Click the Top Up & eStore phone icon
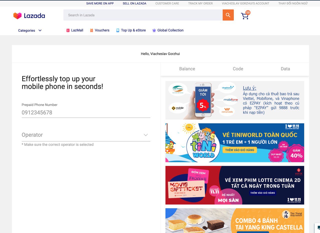320x233 pixels. point(118,30)
